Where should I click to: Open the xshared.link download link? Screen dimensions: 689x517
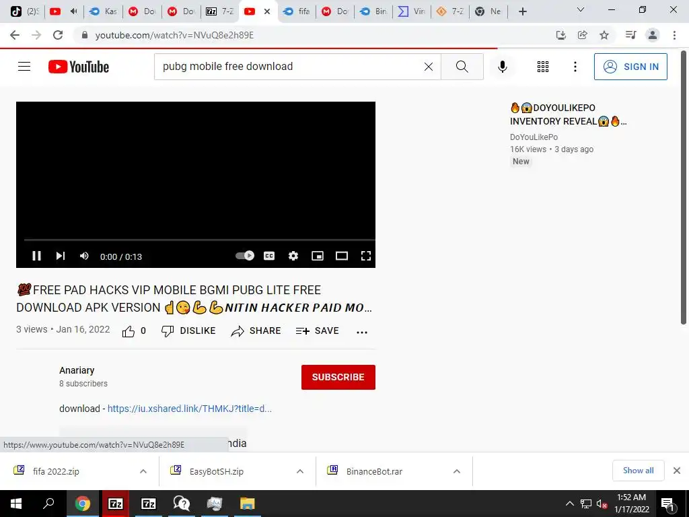189,409
